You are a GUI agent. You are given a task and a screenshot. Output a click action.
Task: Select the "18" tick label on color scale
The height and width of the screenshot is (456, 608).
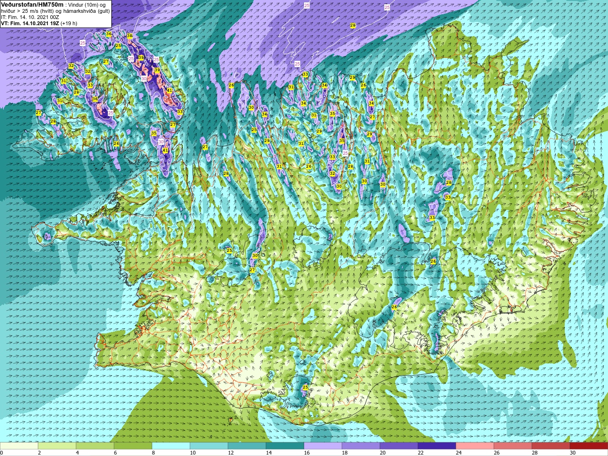tap(345, 453)
